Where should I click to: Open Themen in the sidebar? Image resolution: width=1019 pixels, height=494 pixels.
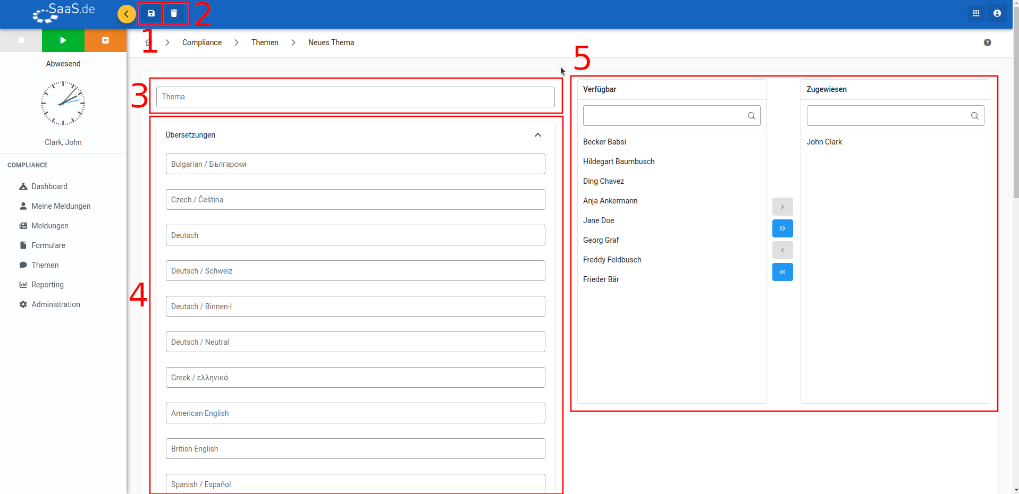click(x=45, y=265)
